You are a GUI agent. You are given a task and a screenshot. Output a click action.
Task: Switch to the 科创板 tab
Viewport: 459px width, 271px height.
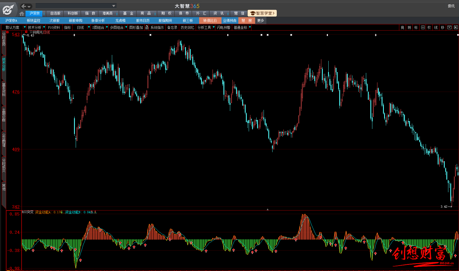pos(73,13)
